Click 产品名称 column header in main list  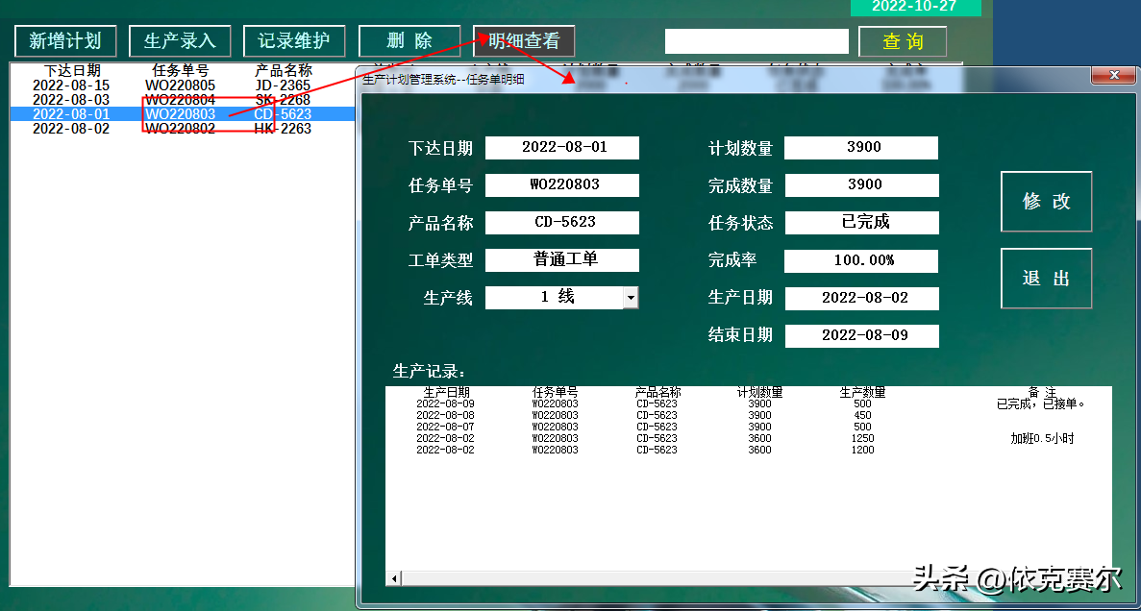point(283,70)
